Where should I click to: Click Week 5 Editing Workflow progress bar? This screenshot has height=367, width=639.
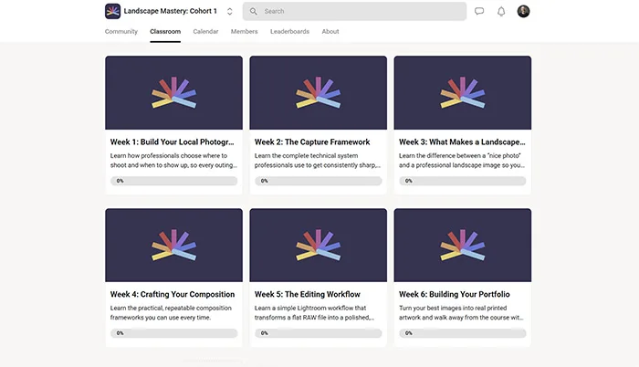coord(318,333)
